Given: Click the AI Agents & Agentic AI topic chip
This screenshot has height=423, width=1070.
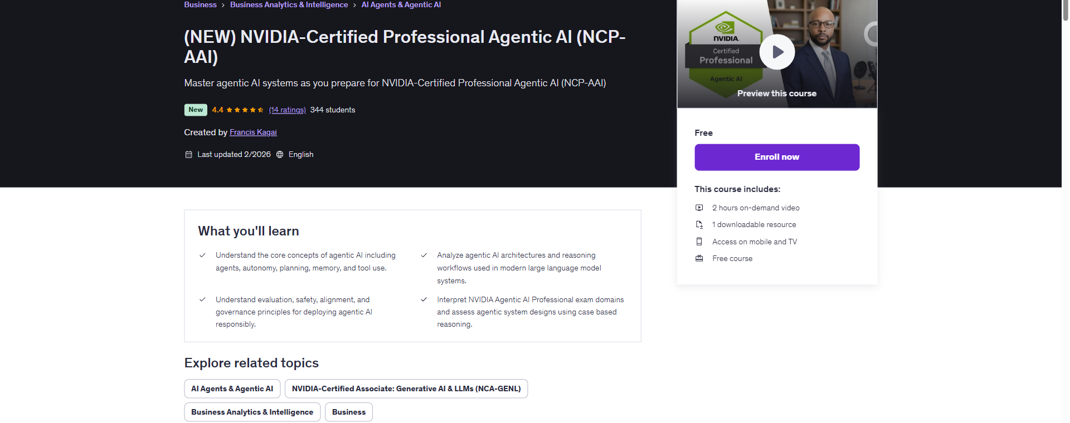Looking at the screenshot, I should pos(232,388).
